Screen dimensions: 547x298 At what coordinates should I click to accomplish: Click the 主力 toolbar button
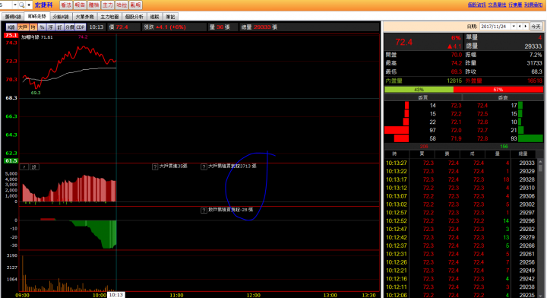pyautogui.click(x=108, y=5)
